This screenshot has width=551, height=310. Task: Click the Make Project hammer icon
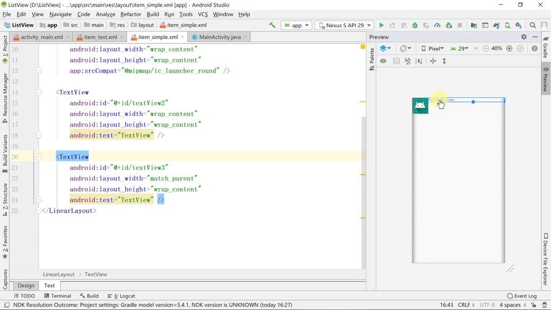(x=272, y=25)
